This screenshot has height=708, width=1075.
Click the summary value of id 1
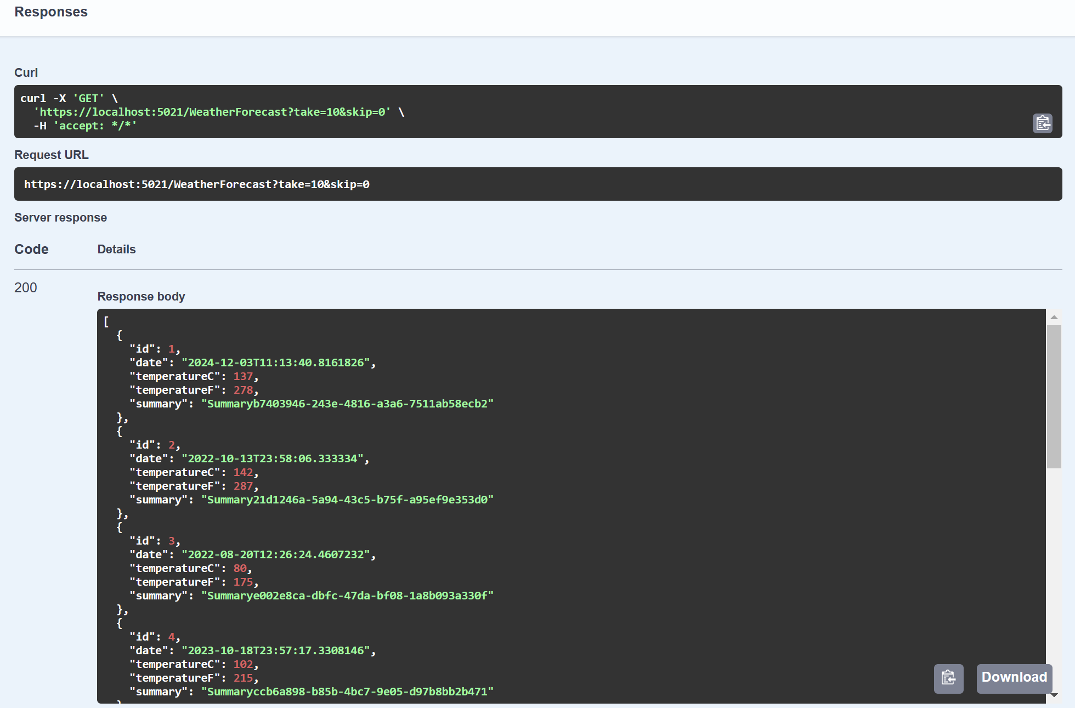(347, 404)
